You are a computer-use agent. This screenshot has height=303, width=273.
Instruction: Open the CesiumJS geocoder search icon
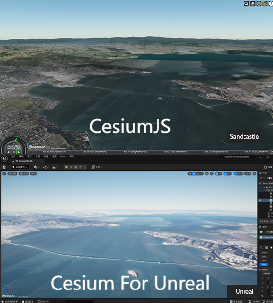246,4
